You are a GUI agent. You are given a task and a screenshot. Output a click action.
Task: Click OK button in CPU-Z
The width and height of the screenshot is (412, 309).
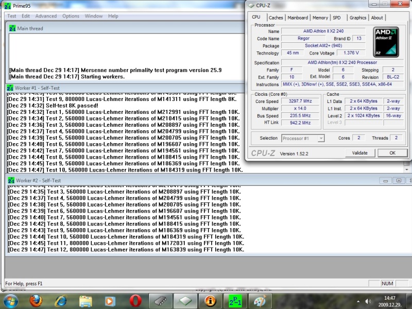(392, 153)
